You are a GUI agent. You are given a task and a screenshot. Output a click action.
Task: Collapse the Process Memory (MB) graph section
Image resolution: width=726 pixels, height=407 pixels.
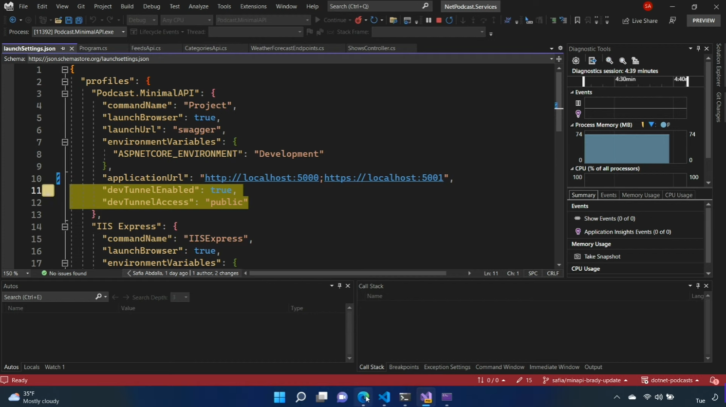pyautogui.click(x=572, y=125)
